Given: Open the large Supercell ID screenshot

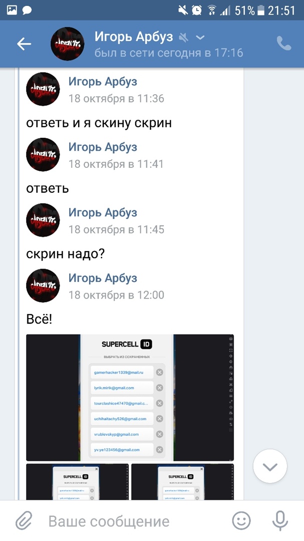Looking at the screenshot, I should pos(130,397).
